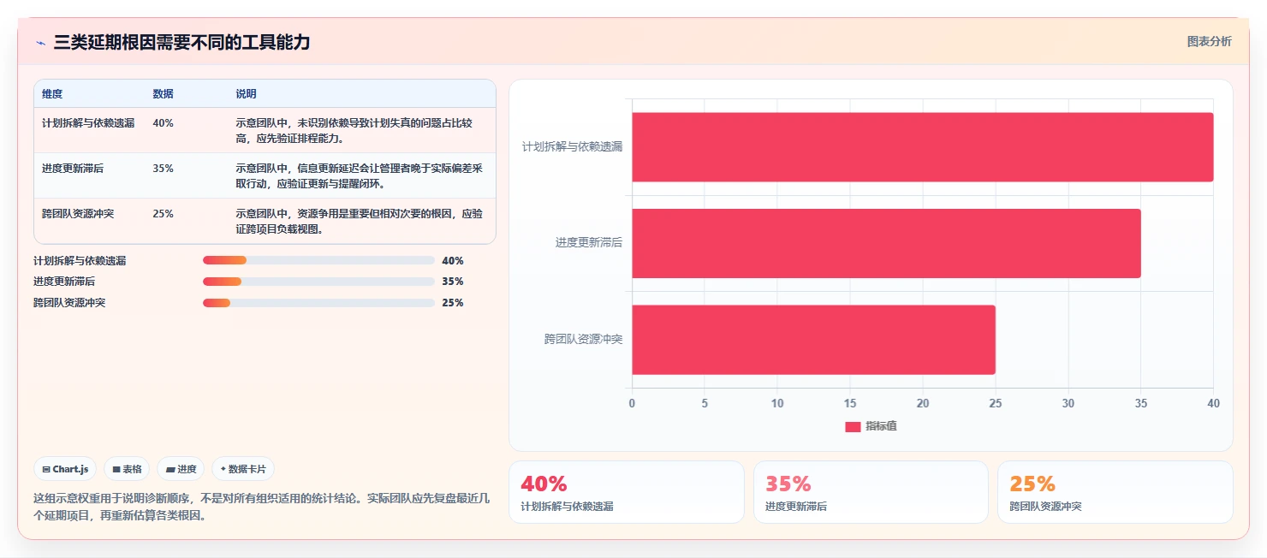Click the x-axis tick 0
This screenshot has height=558, width=1267.
(632, 403)
